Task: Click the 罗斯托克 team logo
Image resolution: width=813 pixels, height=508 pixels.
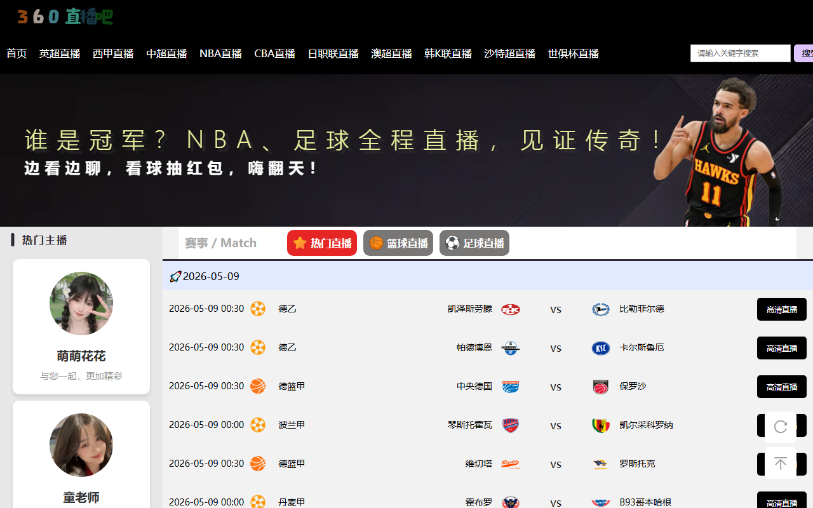Action: [600, 464]
